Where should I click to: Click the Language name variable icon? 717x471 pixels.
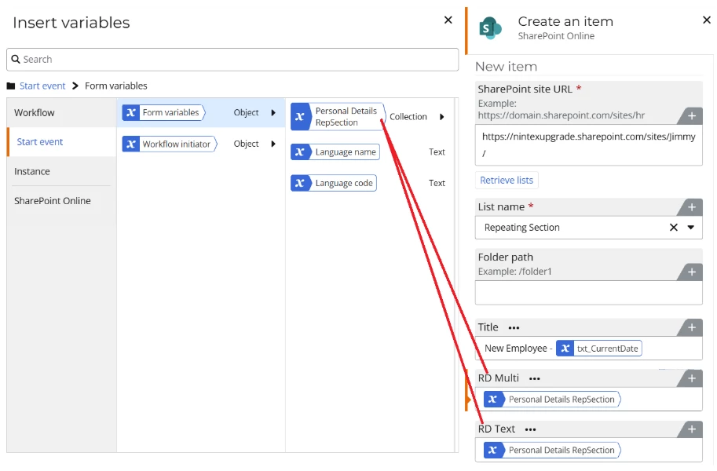point(299,152)
